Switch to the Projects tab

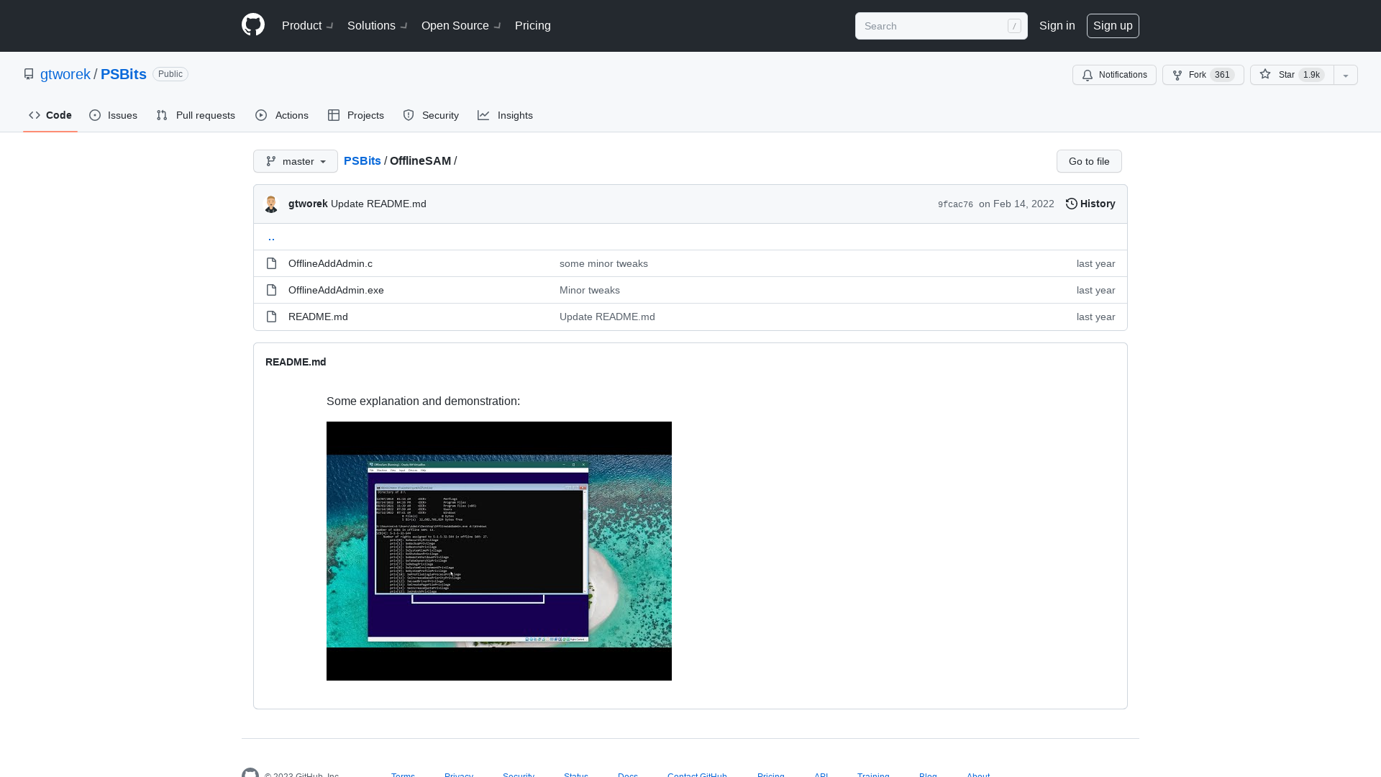point(356,115)
